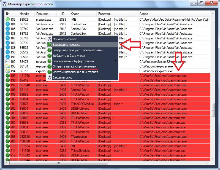This screenshot has width=220, height=170.
Task: Click the VirtAssist icon in row 184
Action: click(x=8, y=24)
